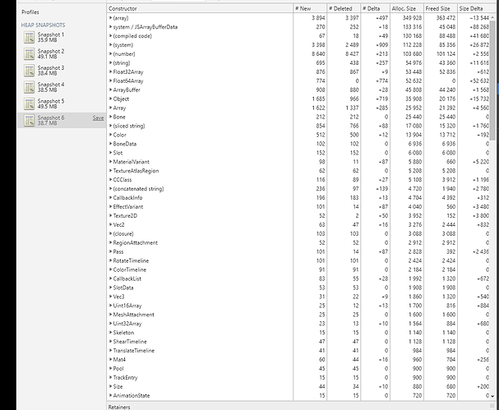Screen dimensions: 499x410
Task: Sort by # New column header
Action: coord(310,8)
